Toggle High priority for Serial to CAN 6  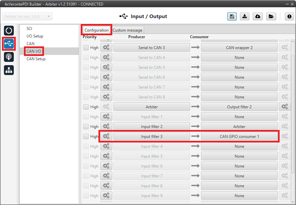pos(86,77)
